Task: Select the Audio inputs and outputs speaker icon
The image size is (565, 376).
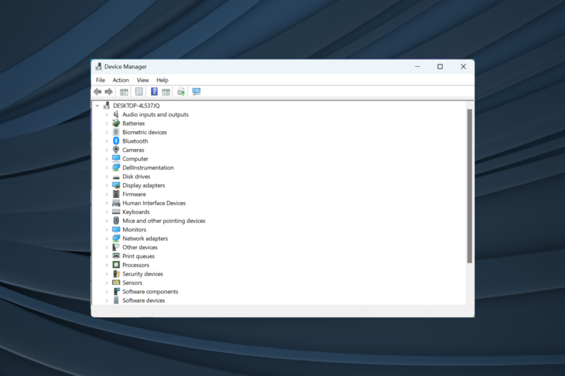Action: (116, 114)
